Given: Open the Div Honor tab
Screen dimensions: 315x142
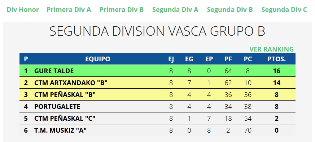Looking at the screenshot, I should point(23,10).
